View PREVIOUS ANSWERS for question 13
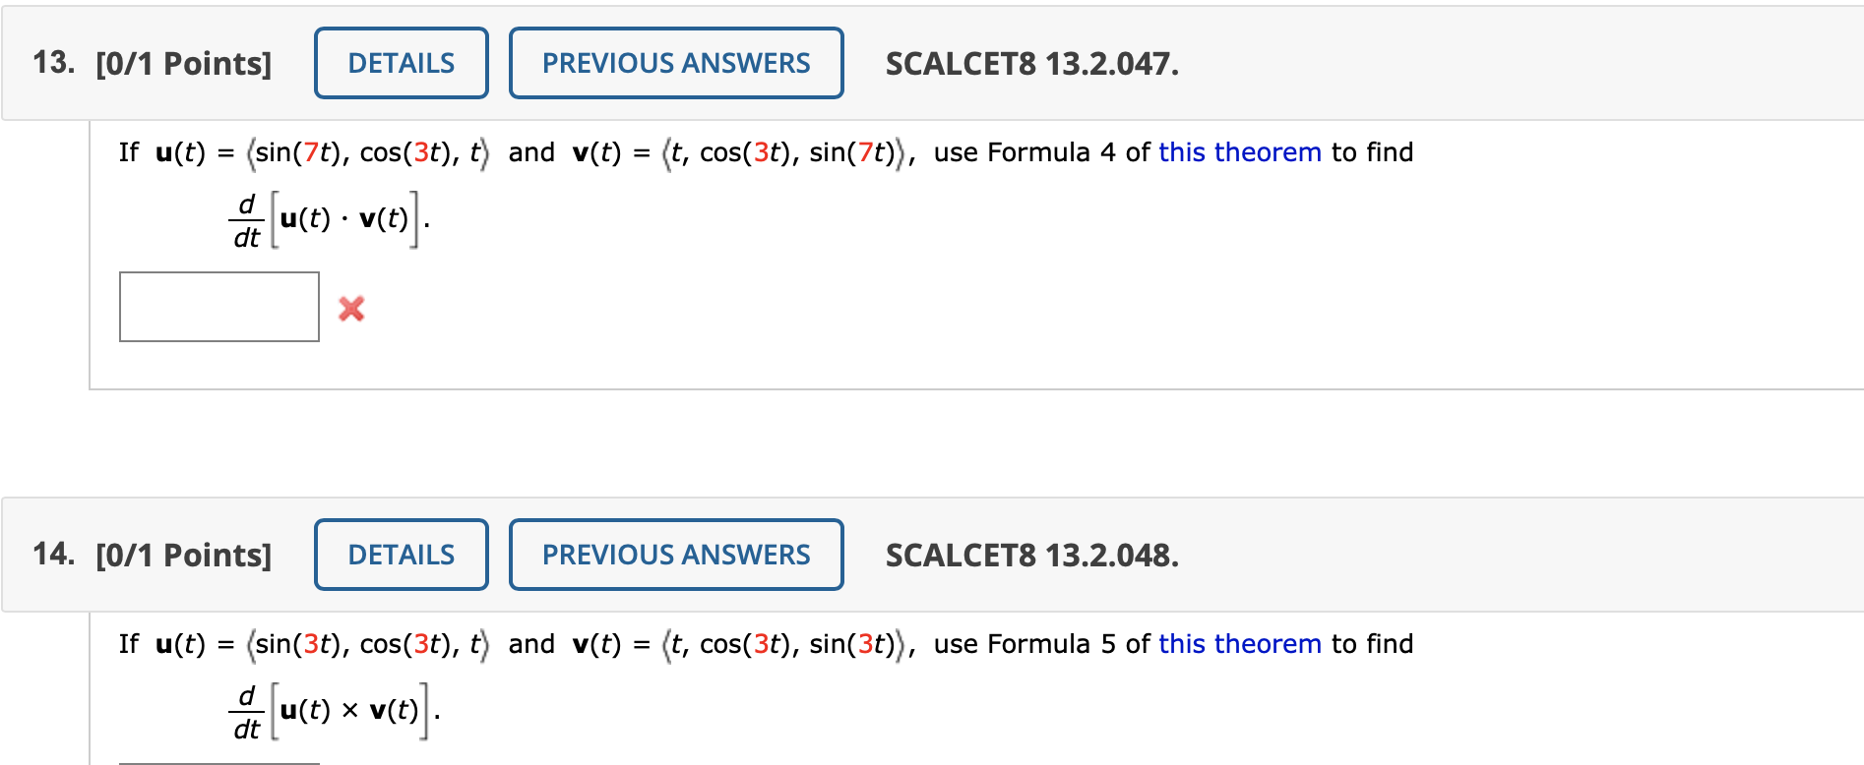Screen dimensions: 1864x765 [675, 63]
